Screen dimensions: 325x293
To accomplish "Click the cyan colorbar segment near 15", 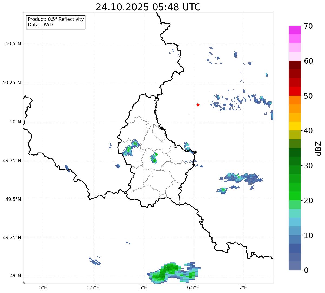I will click(x=295, y=222).
